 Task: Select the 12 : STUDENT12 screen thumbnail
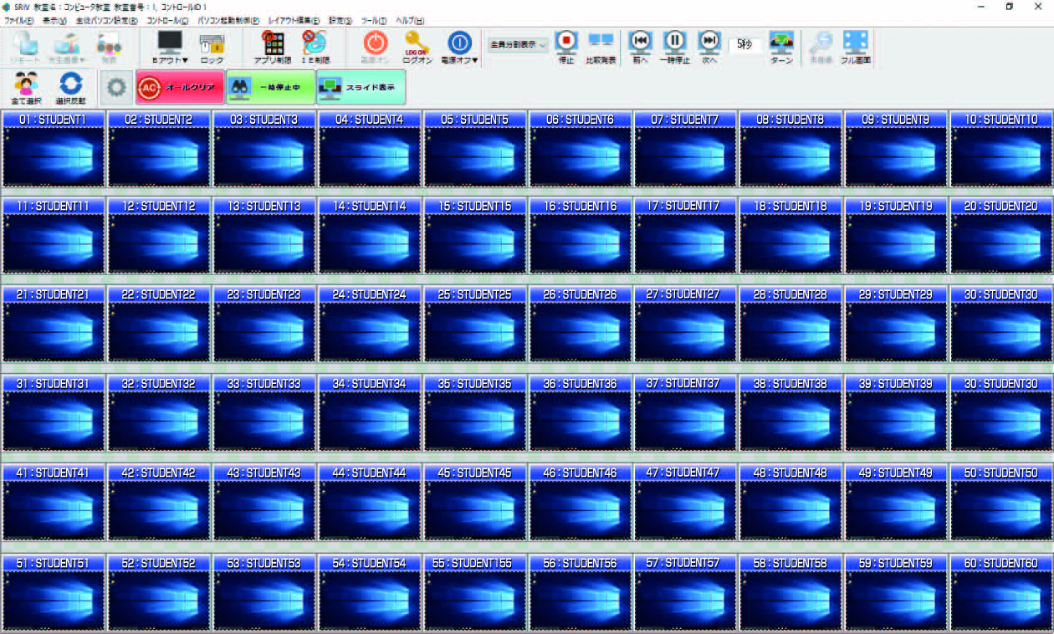158,243
